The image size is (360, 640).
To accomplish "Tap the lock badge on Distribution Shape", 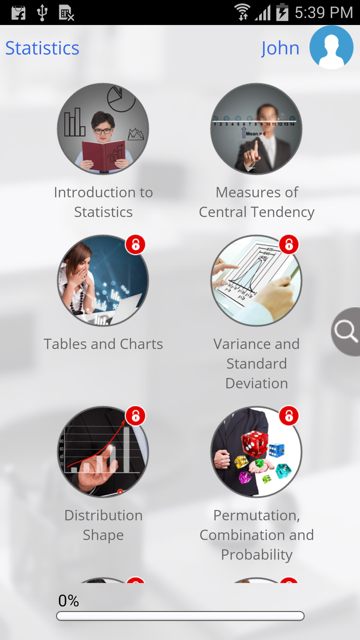I will 135,416.
